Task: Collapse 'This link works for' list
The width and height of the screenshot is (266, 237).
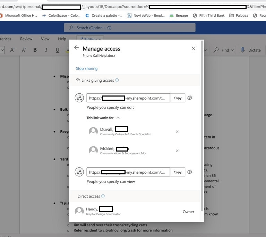Action: click(x=118, y=118)
